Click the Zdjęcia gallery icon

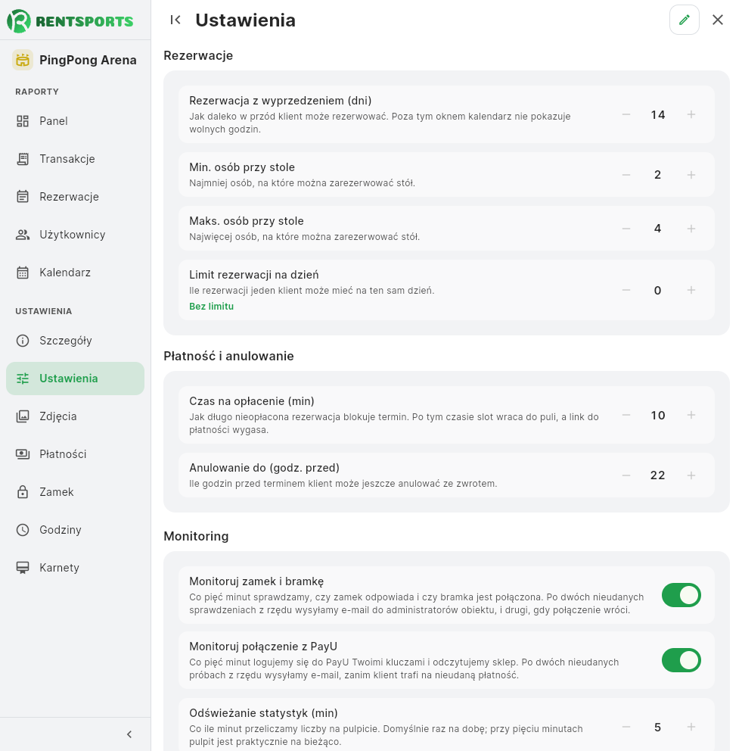click(x=23, y=416)
